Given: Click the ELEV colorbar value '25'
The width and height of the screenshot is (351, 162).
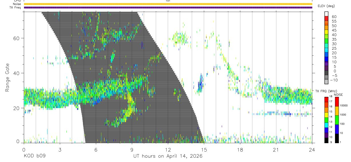Looking at the screenshot, I should (x=334, y=49).
